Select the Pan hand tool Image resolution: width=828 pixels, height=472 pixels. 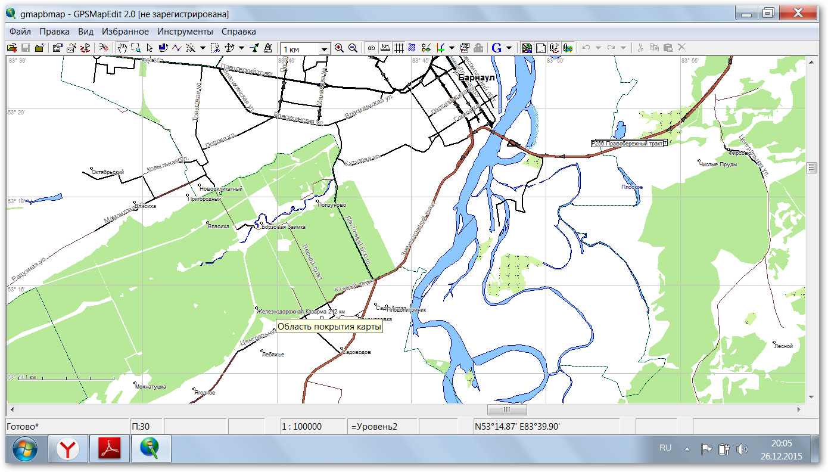[x=122, y=48]
